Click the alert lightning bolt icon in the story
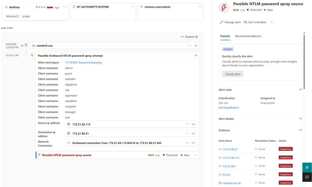Viewport: 312px width, 187px height. [x=39, y=155]
